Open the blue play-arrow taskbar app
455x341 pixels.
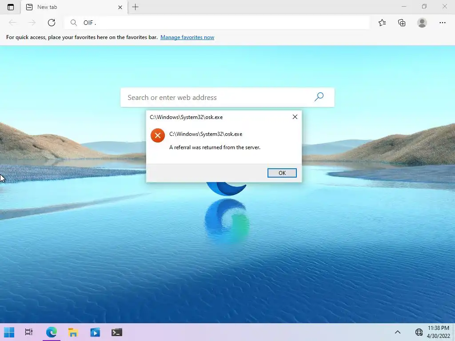pyautogui.click(x=95, y=332)
